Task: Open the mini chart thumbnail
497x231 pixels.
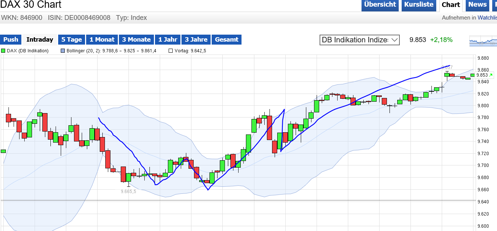Action: pos(483,41)
